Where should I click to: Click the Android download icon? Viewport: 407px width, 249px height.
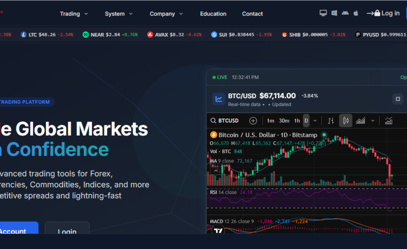[x=345, y=13]
